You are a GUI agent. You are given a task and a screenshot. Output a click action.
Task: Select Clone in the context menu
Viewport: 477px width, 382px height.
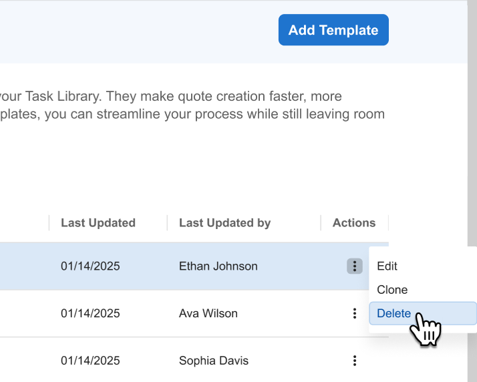pos(392,290)
